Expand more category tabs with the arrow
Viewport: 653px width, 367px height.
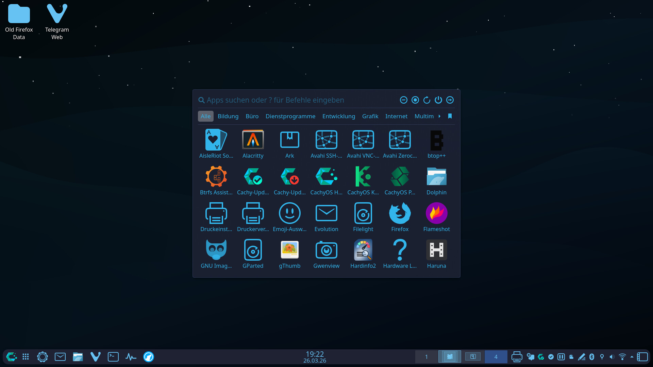tap(439, 116)
